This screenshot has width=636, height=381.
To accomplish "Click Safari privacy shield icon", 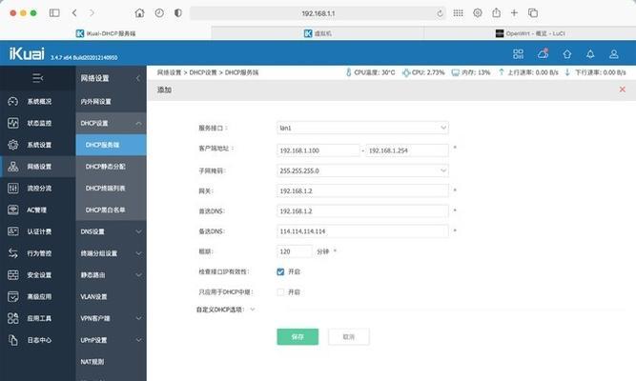I will click(177, 13).
